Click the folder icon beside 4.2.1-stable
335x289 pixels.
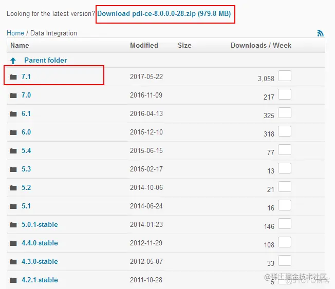point(13,280)
